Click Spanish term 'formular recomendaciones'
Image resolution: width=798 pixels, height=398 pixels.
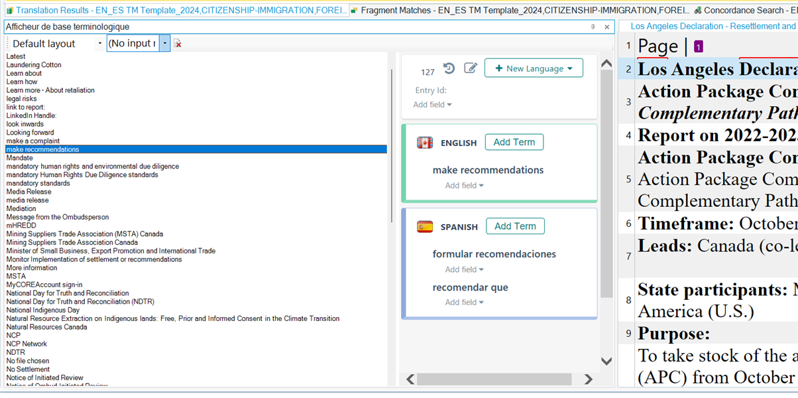tap(494, 254)
